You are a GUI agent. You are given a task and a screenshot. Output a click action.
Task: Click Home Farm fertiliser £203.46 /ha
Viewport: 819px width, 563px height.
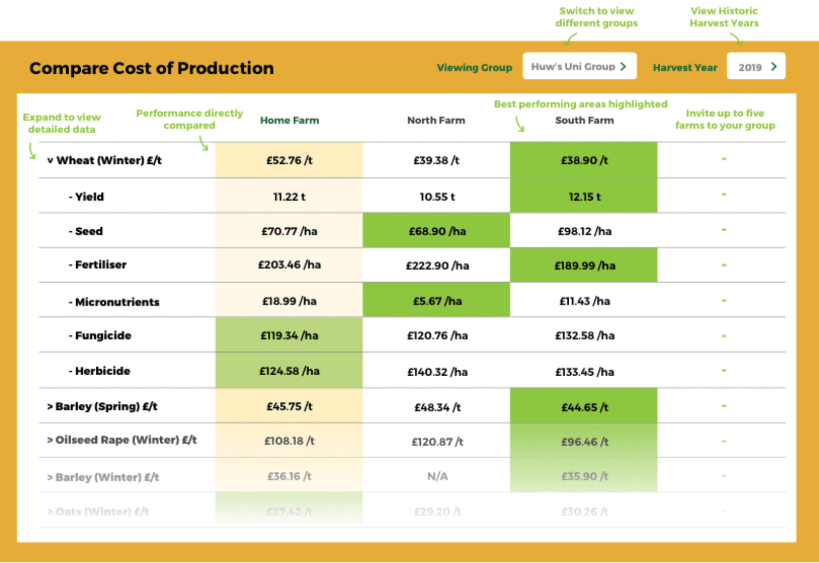coord(289,265)
